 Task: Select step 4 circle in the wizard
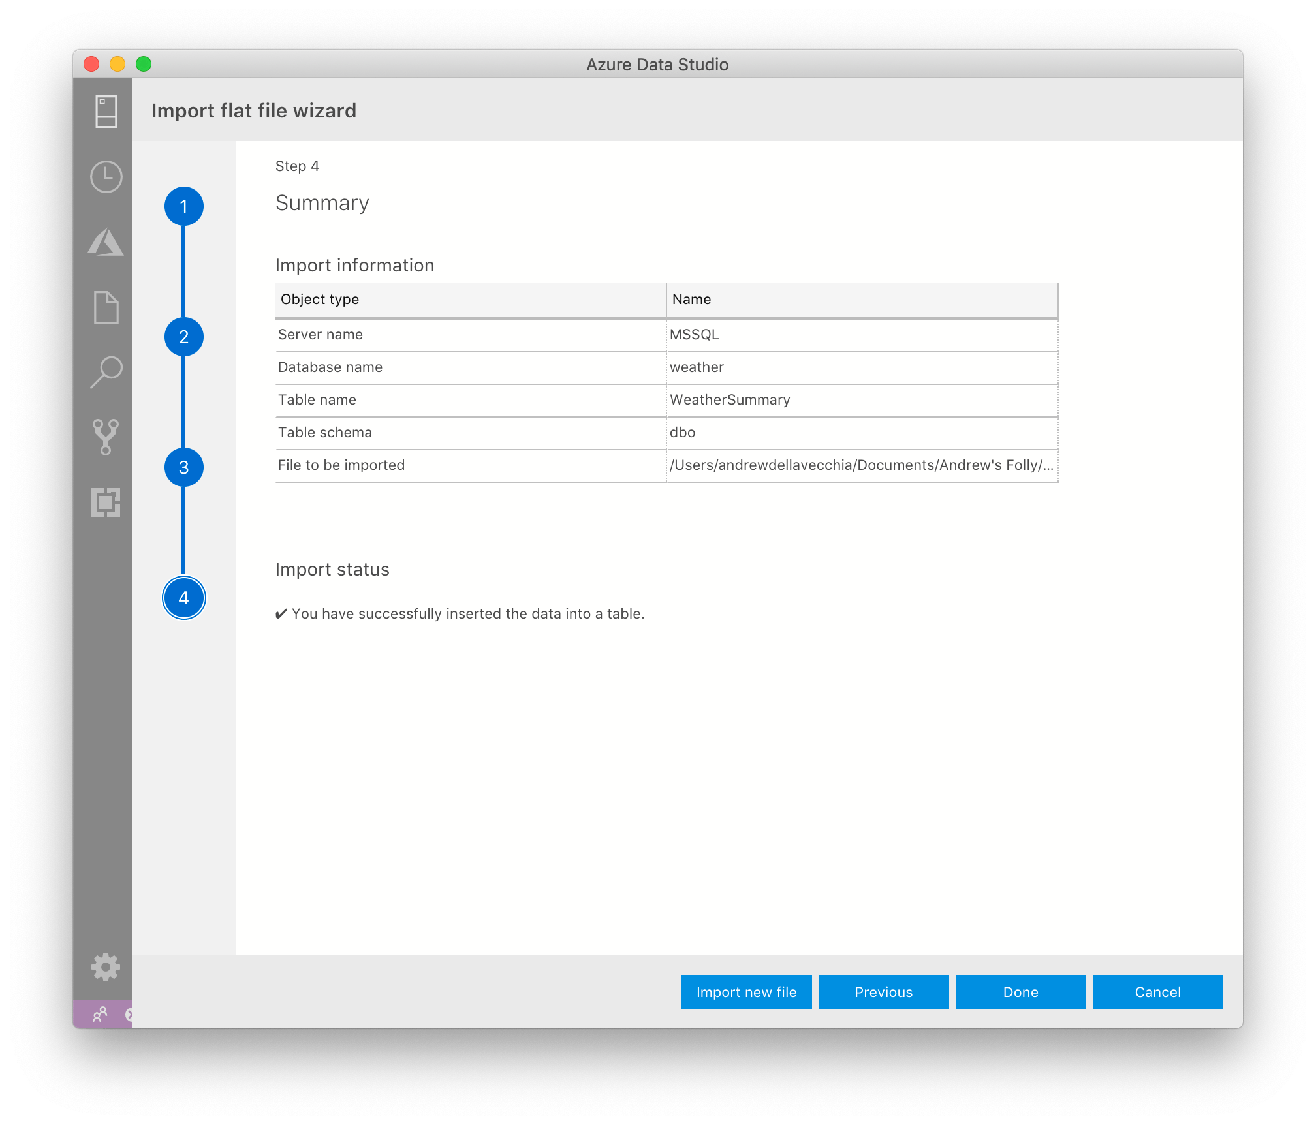185,597
